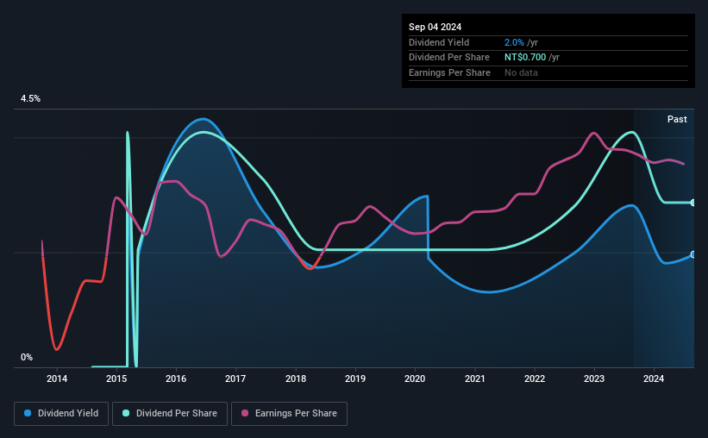
Task: Click the 2017 x-axis label
Action: click(235, 379)
